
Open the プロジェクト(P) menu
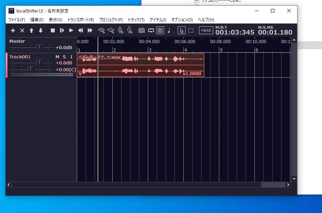click(111, 20)
